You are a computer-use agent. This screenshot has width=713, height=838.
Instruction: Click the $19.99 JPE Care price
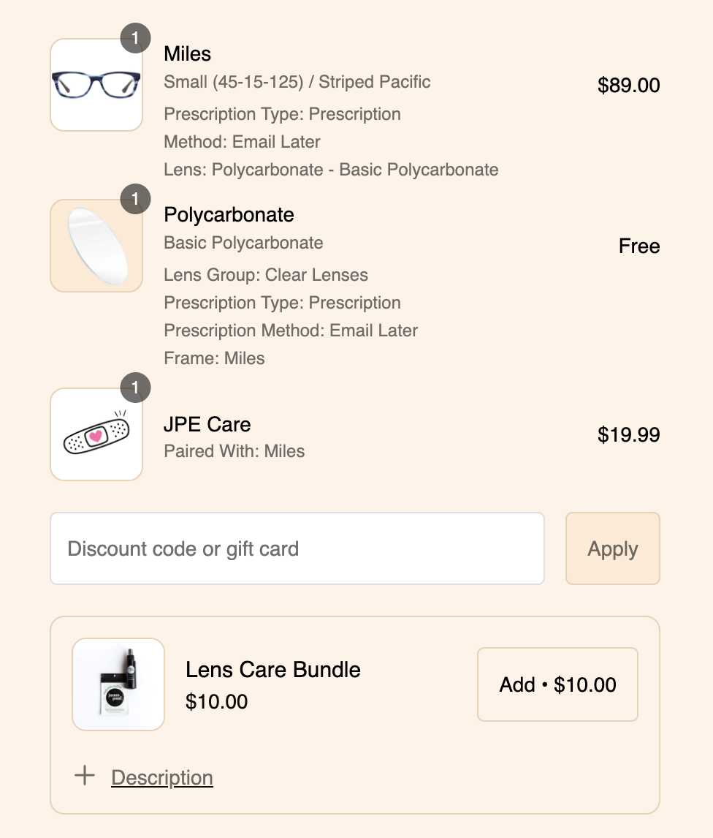(x=628, y=435)
